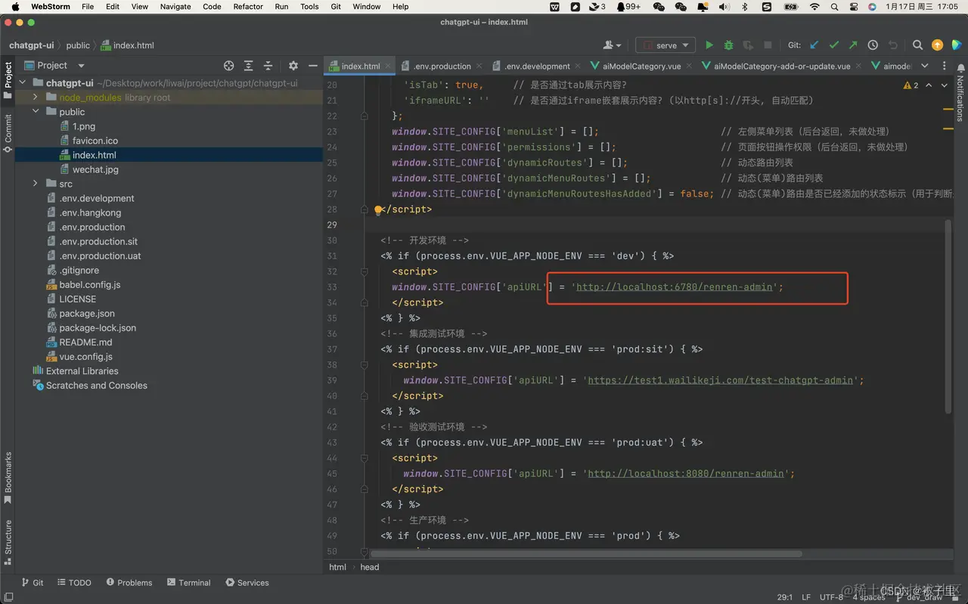Open the JetBrains Space icon in the toolbar
The image size is (968, 604).
coord(956,45)
